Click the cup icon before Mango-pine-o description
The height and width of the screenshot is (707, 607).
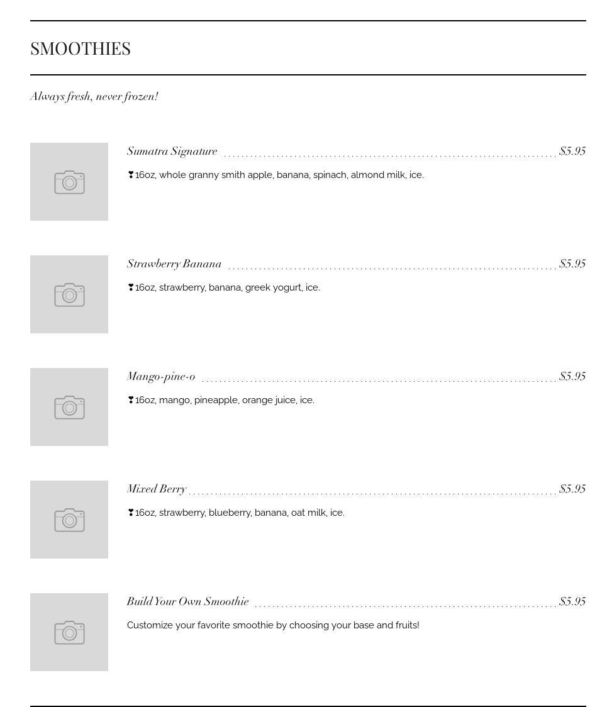131,400
